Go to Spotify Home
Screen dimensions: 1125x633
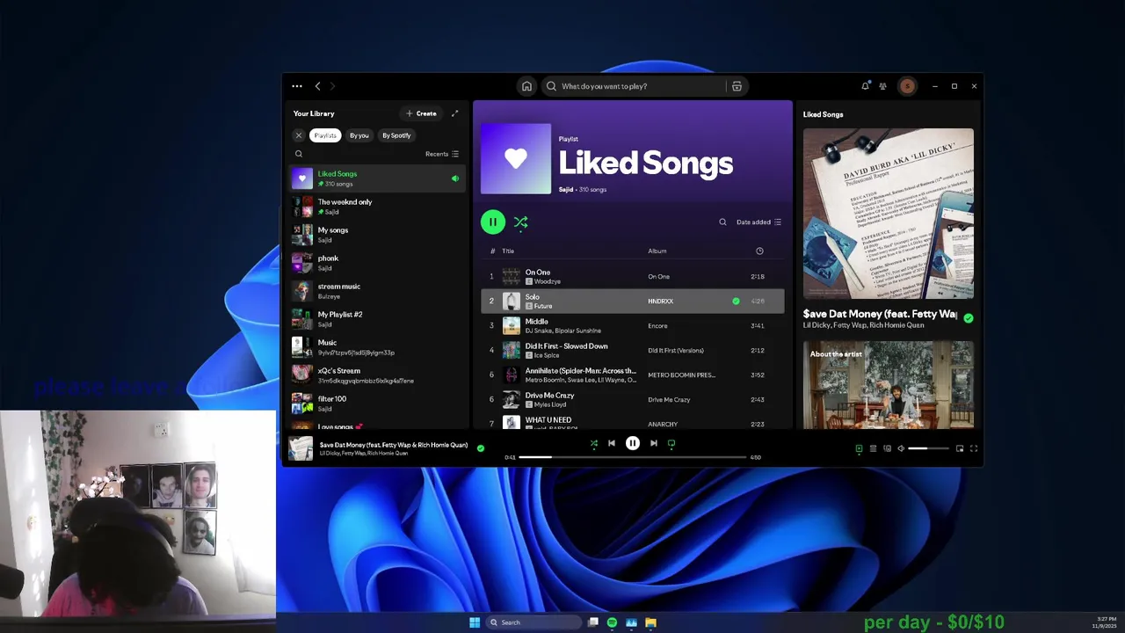[526, 86]
